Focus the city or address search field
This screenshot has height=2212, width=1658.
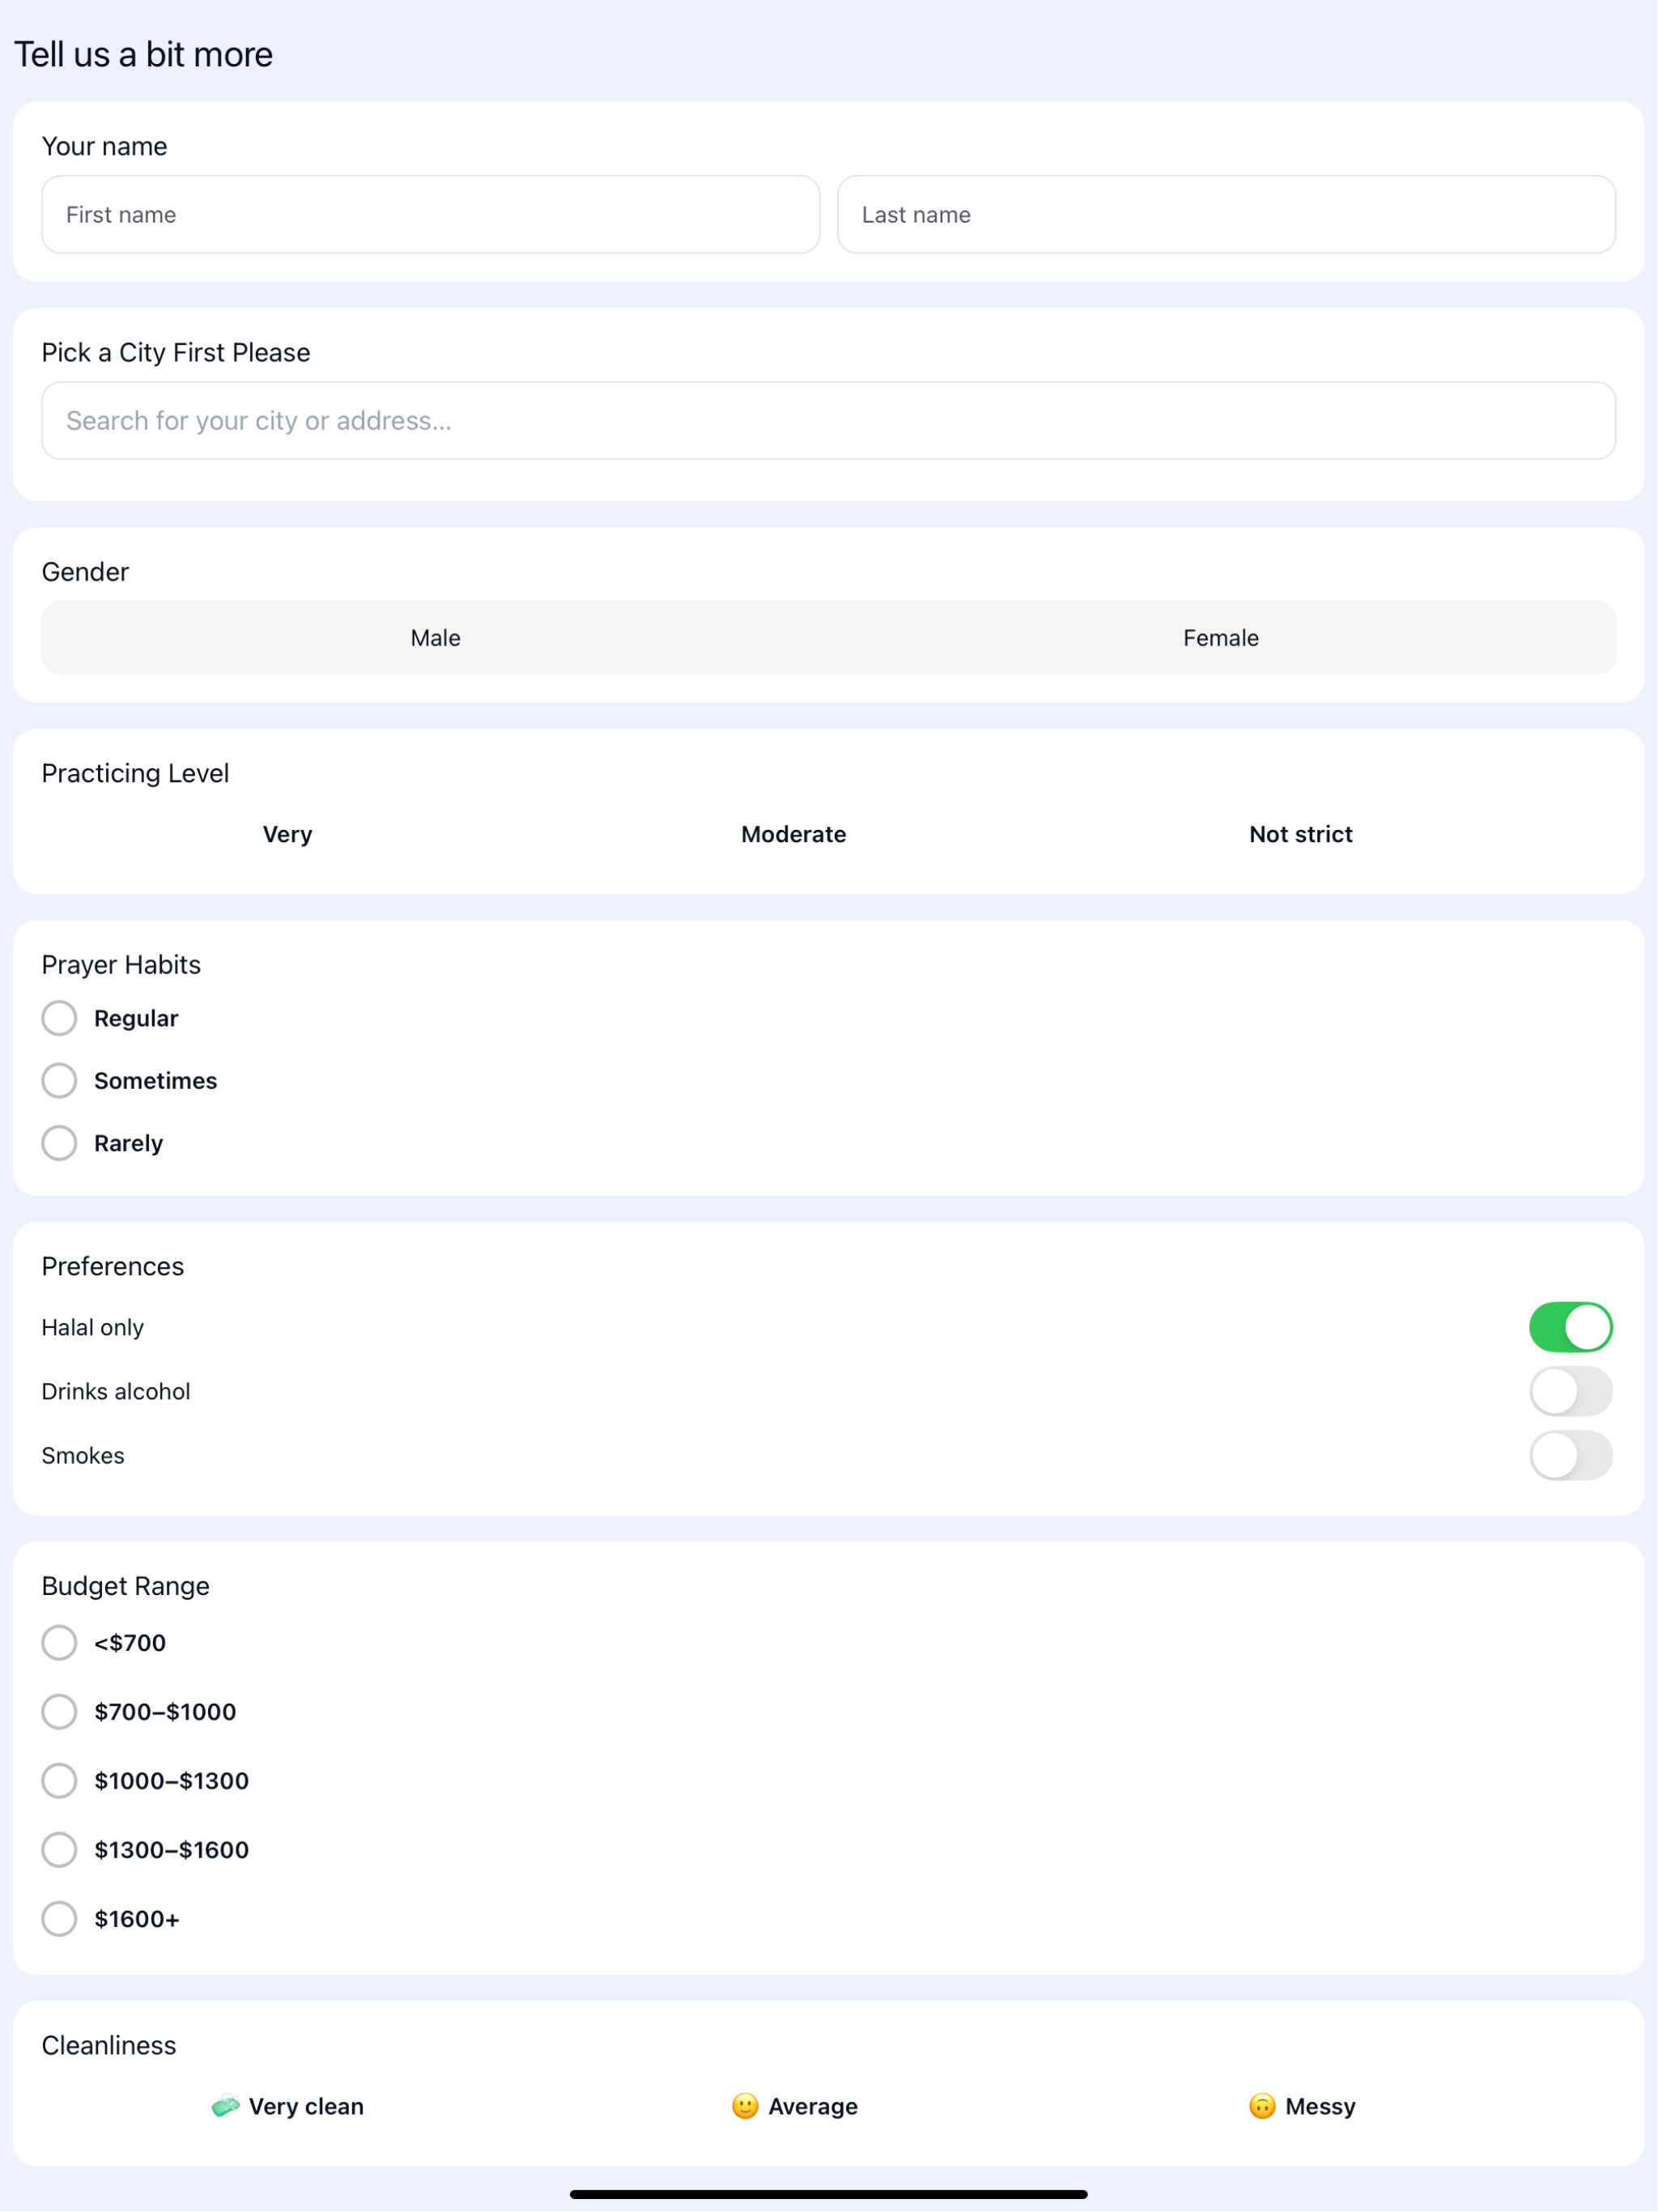828,420
